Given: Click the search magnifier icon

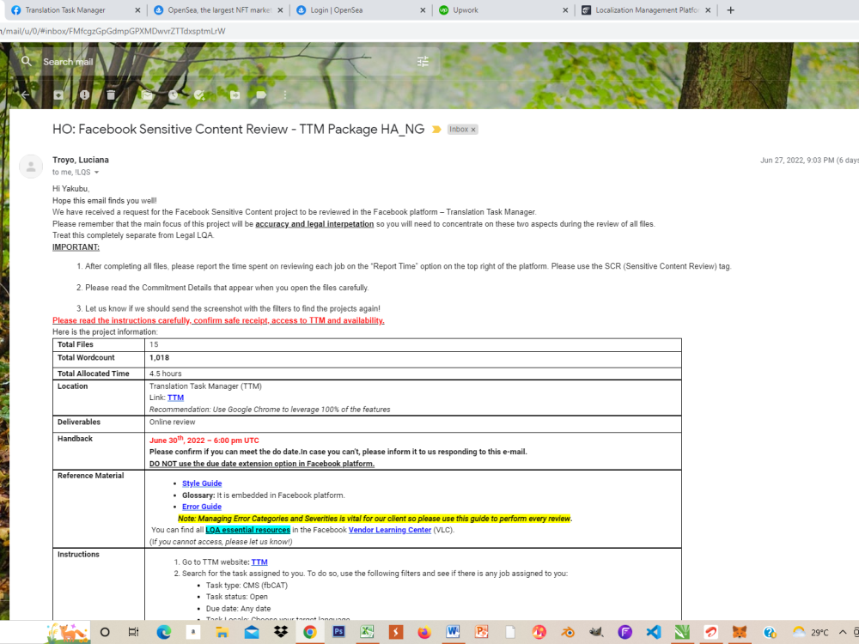Looking at the screenshot, I should tap(27, 61).
